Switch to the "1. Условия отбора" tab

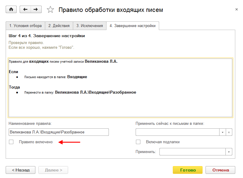click(x=26, y=26)
